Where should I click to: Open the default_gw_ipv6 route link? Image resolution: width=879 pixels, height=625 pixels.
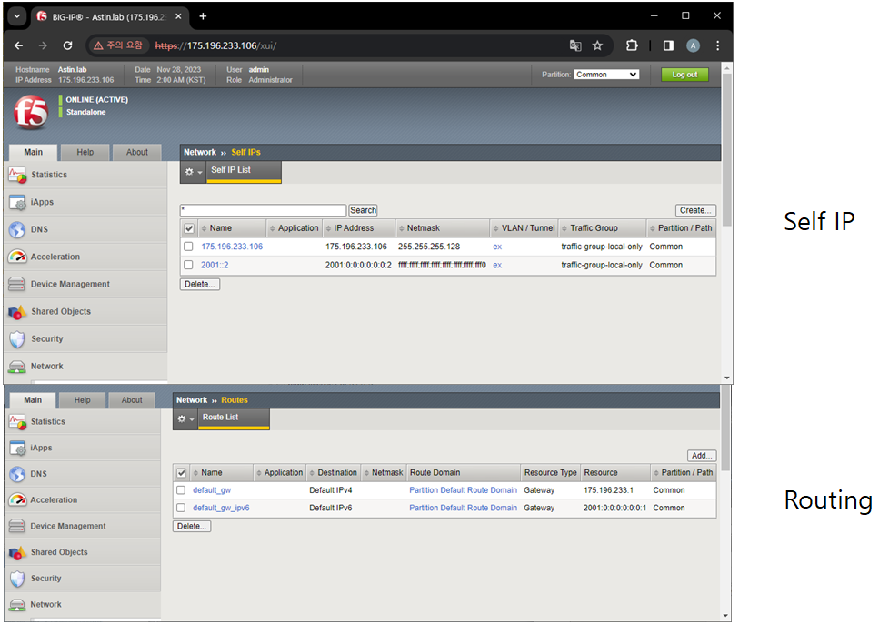coord(221,509)
